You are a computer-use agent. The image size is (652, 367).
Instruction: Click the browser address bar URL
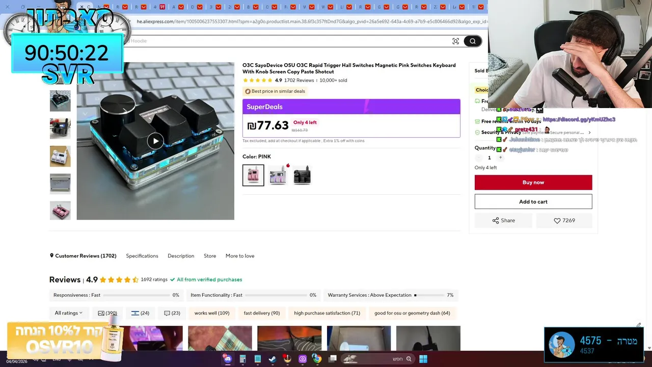(312, 22)
